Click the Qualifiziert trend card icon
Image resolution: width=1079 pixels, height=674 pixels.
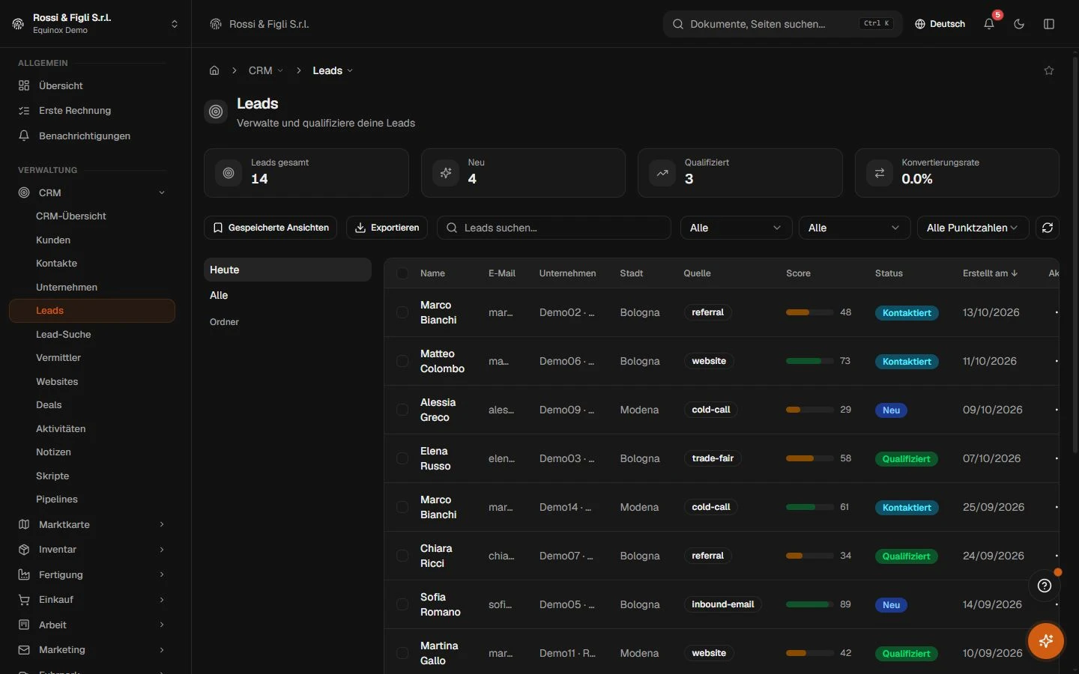pos(662,173)
